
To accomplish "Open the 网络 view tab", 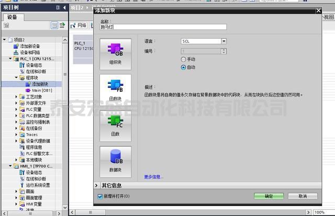I will pos(79,25).
